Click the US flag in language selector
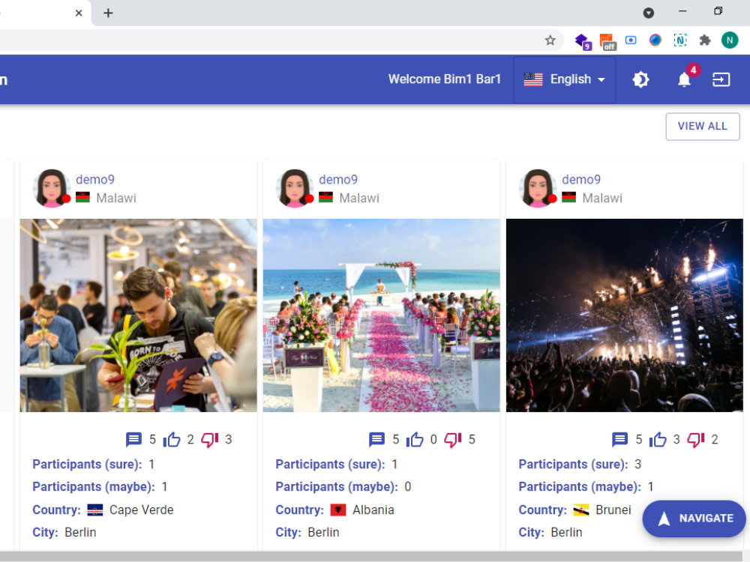Image resolution: width=750 pixels, height=562 pixels. pos(532,79)
